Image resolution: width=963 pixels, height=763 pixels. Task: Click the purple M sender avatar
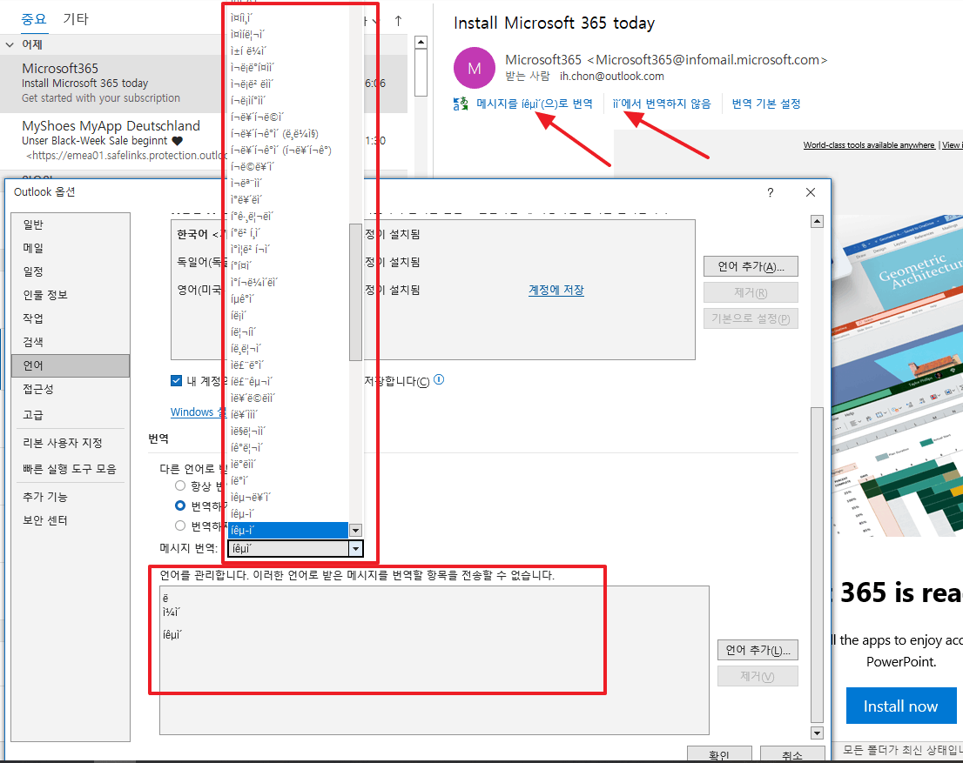click(475, 68)
